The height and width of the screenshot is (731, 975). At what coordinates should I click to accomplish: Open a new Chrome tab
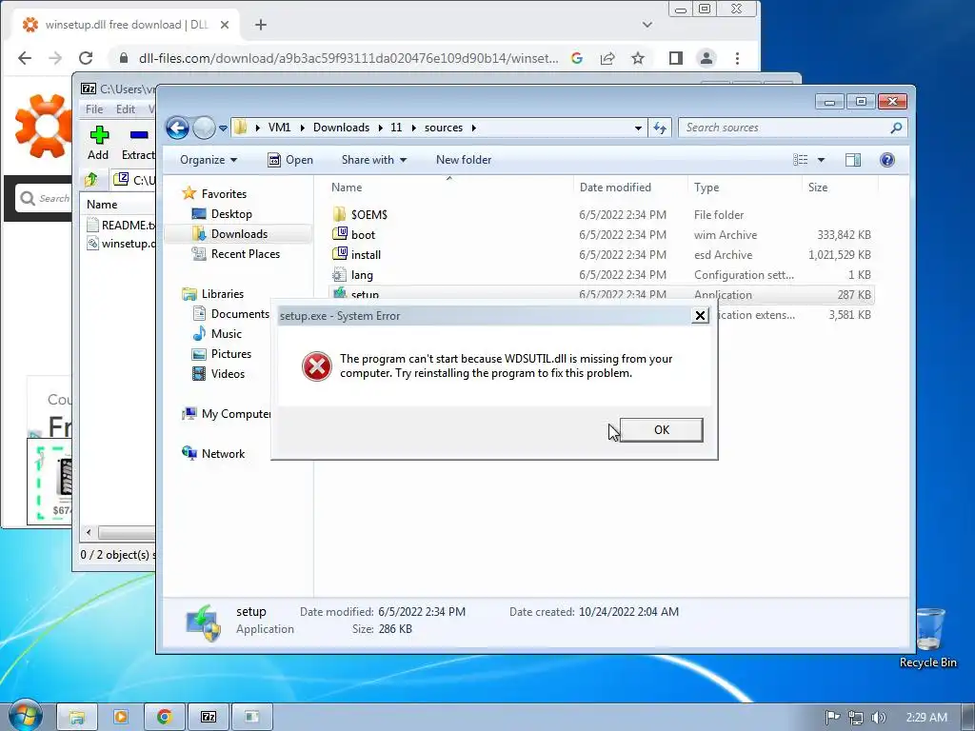[261, 25]
